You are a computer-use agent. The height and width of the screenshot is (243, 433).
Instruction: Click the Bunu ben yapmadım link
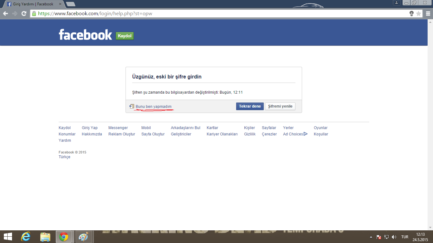click(153, 107)
